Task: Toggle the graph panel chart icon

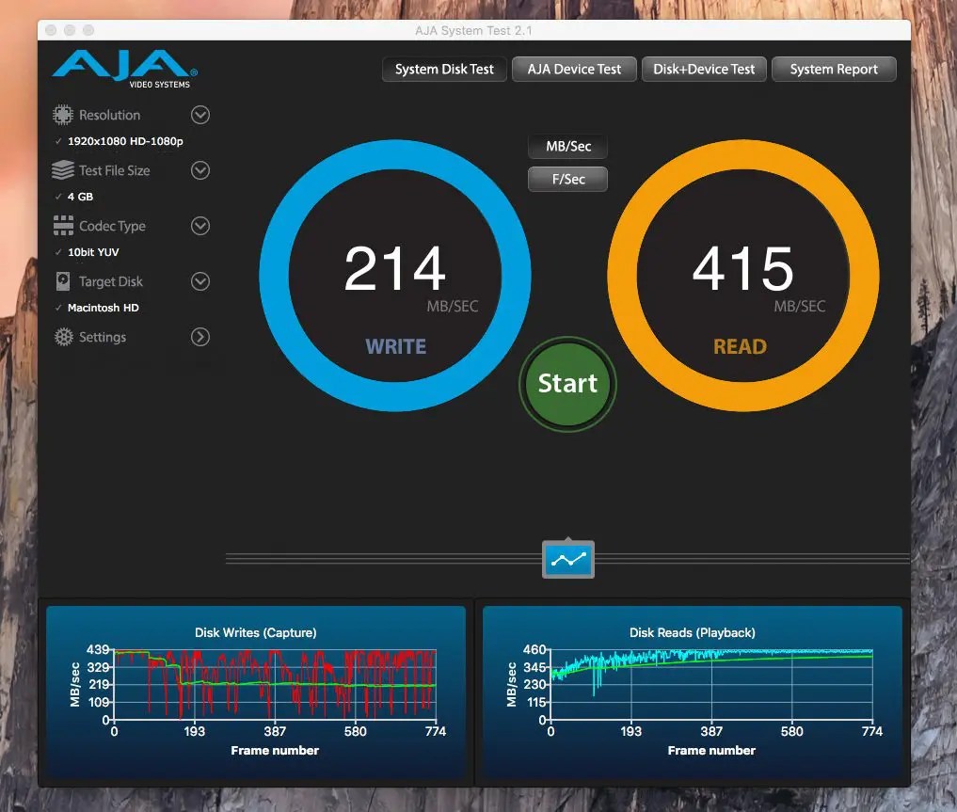Action: pos(568,559)
